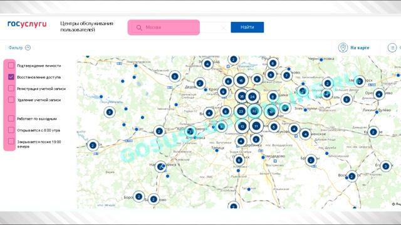Screen dimensions: 401x225
Task: Open map cluster numbered 11
Action: [x=256, y=126]
